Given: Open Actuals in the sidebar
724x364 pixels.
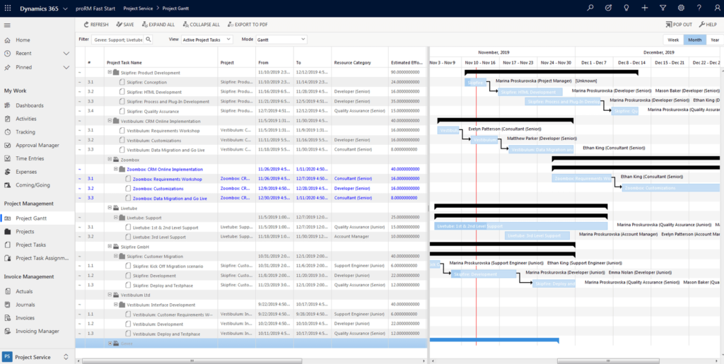Looking at the screenshot, I should 25,291.
